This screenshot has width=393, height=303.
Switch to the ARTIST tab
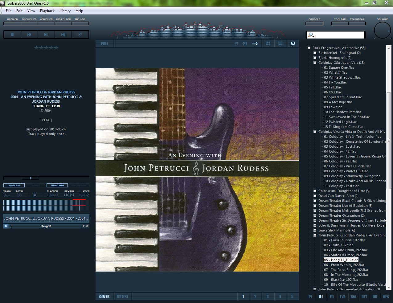pyautogui.click(x=122, y=297)
